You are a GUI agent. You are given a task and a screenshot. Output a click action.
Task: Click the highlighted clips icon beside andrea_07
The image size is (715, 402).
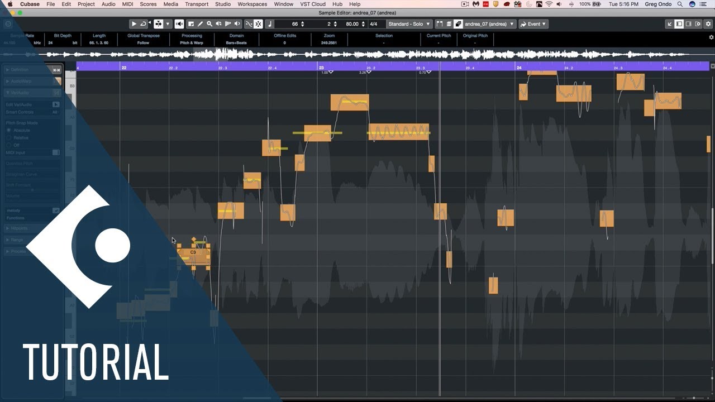[x=458, y=24]
